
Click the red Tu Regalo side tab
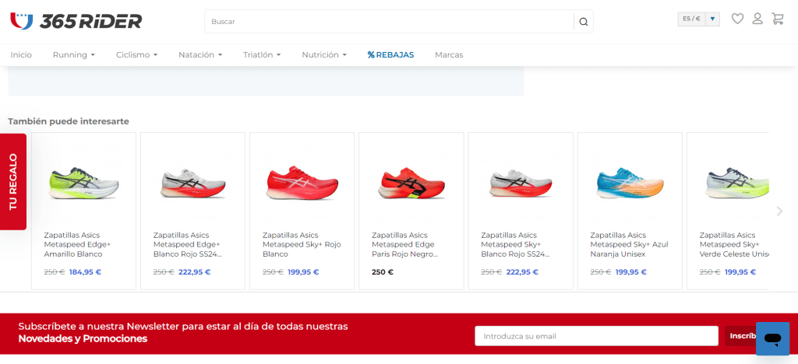[x=13, y=182]
